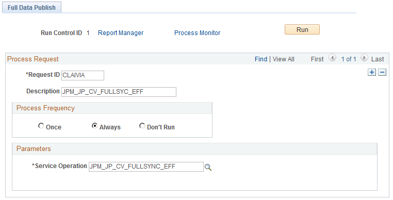Focus the Service Operation input field
Viewport: 393px width, 200px height.
pyautogui.click(x=146, y=166)
